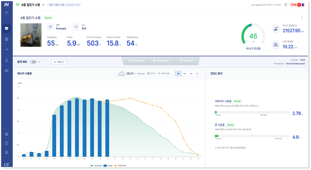Viewport: 311px width, 170px height.
Task: Expand the A동 집진기 소형 device dropdown
Action: [x=43, y=5]
